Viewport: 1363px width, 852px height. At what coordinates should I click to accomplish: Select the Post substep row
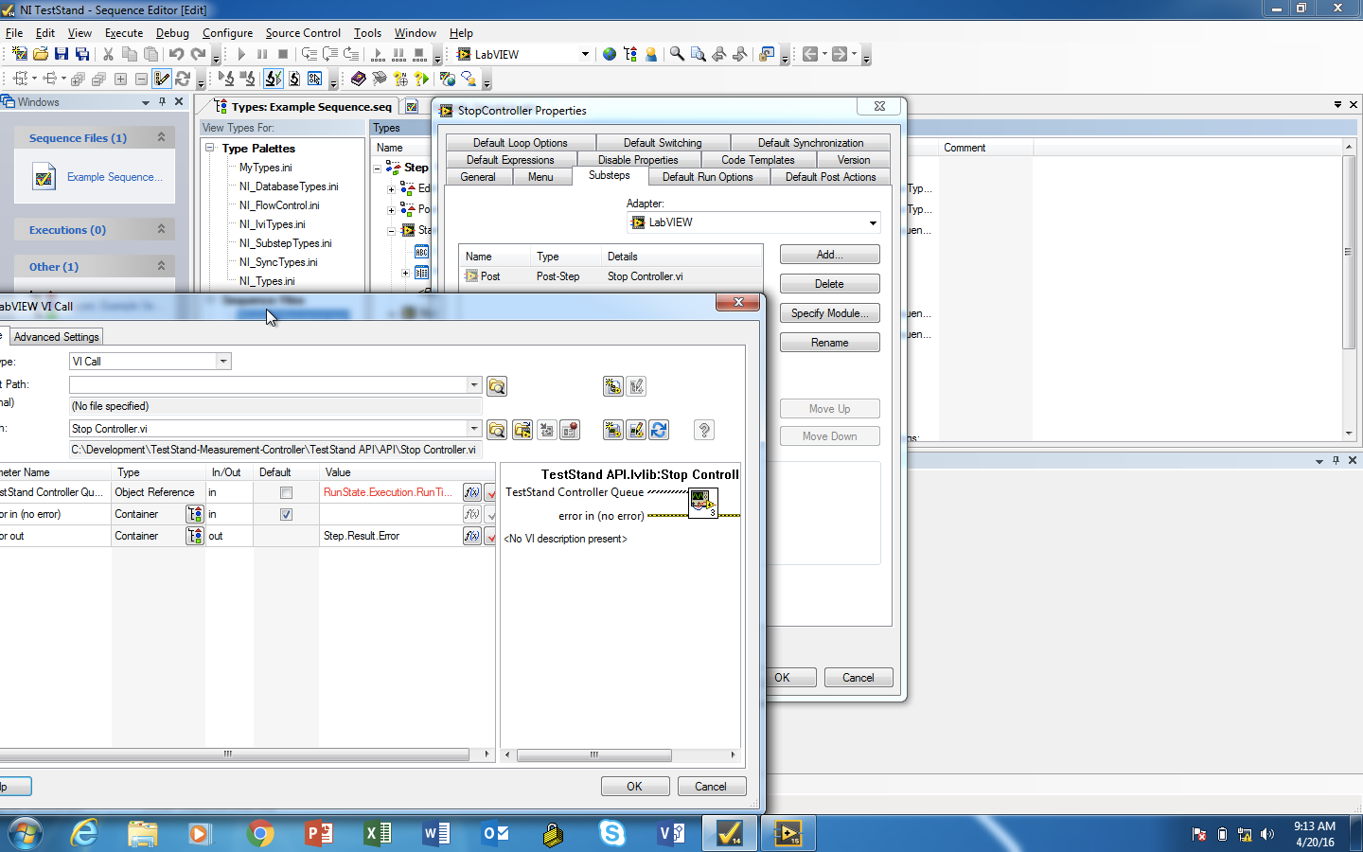tap(611, 276)
